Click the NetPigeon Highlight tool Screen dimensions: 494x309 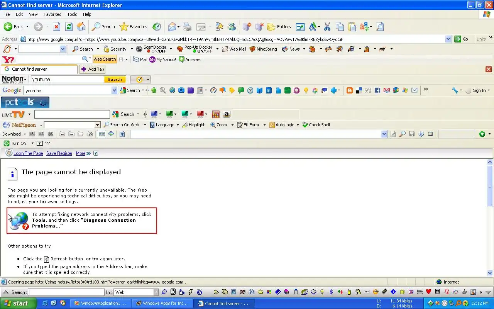click(193, 125)
